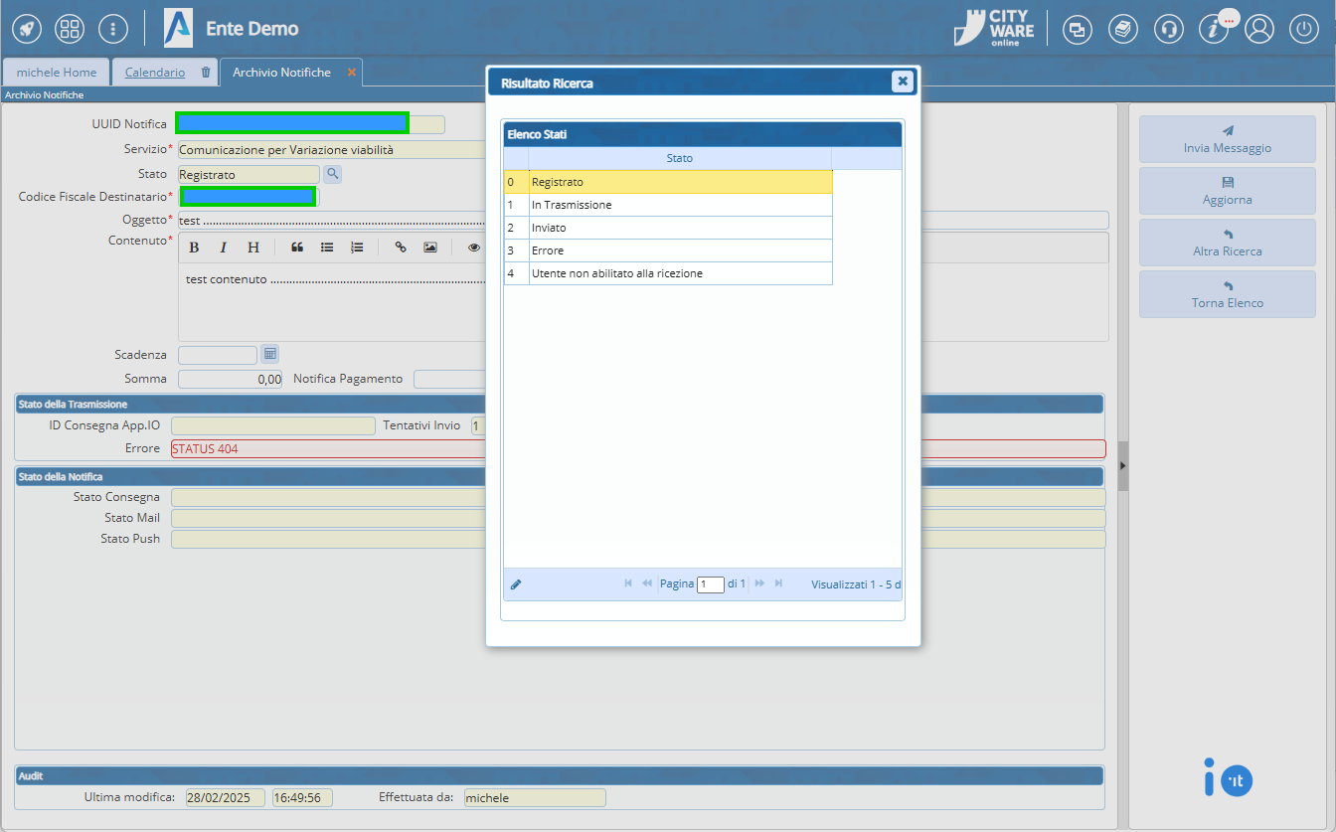
Task: Click the power logout icon
Action: click(x=1304, y=29)
